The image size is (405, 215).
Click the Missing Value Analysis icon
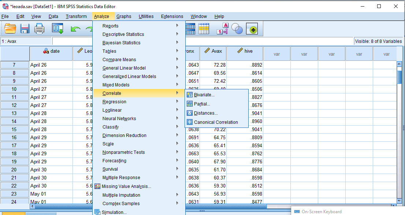tap(97, 186)
